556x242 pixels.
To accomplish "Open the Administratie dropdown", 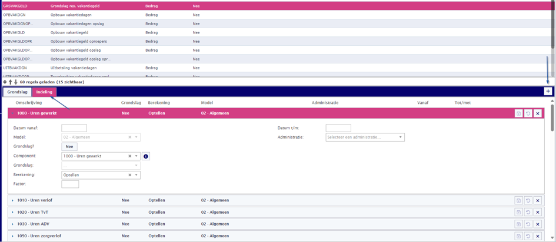I will [x=365, y=137].
